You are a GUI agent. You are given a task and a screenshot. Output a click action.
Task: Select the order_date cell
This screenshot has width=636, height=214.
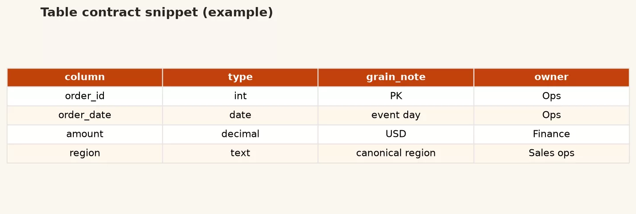click(x=85, y=115)
